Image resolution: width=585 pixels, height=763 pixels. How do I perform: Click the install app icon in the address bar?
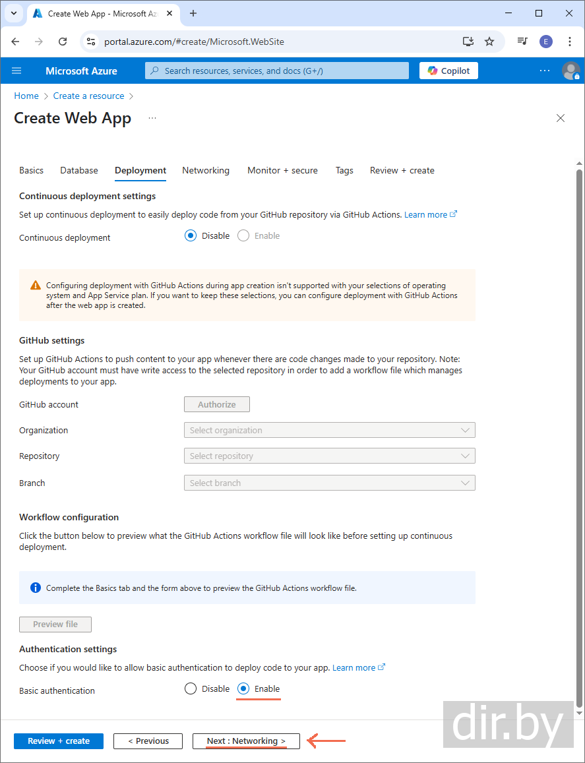point(468,42)
